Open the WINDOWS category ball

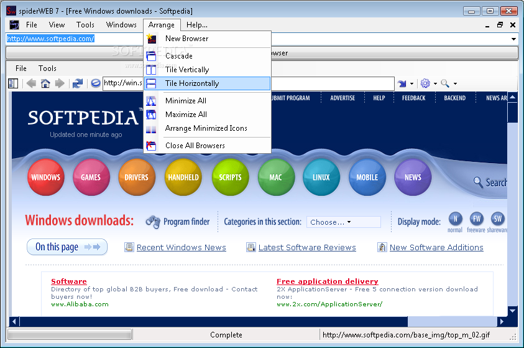[46, 177]
